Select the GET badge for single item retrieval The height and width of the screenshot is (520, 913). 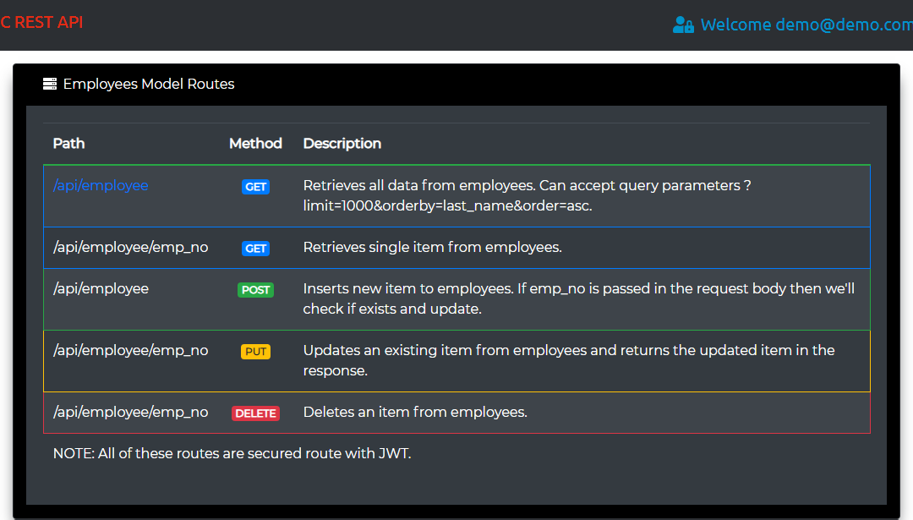pos(255,249)
